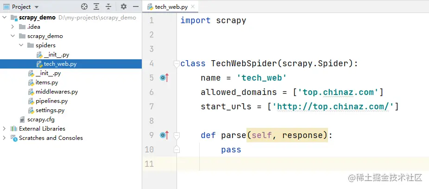This screenshot has height=189, width=429.
Task: Expand Scratches and Consoles node
Action: pyautogui.click(x=4, y=138)
